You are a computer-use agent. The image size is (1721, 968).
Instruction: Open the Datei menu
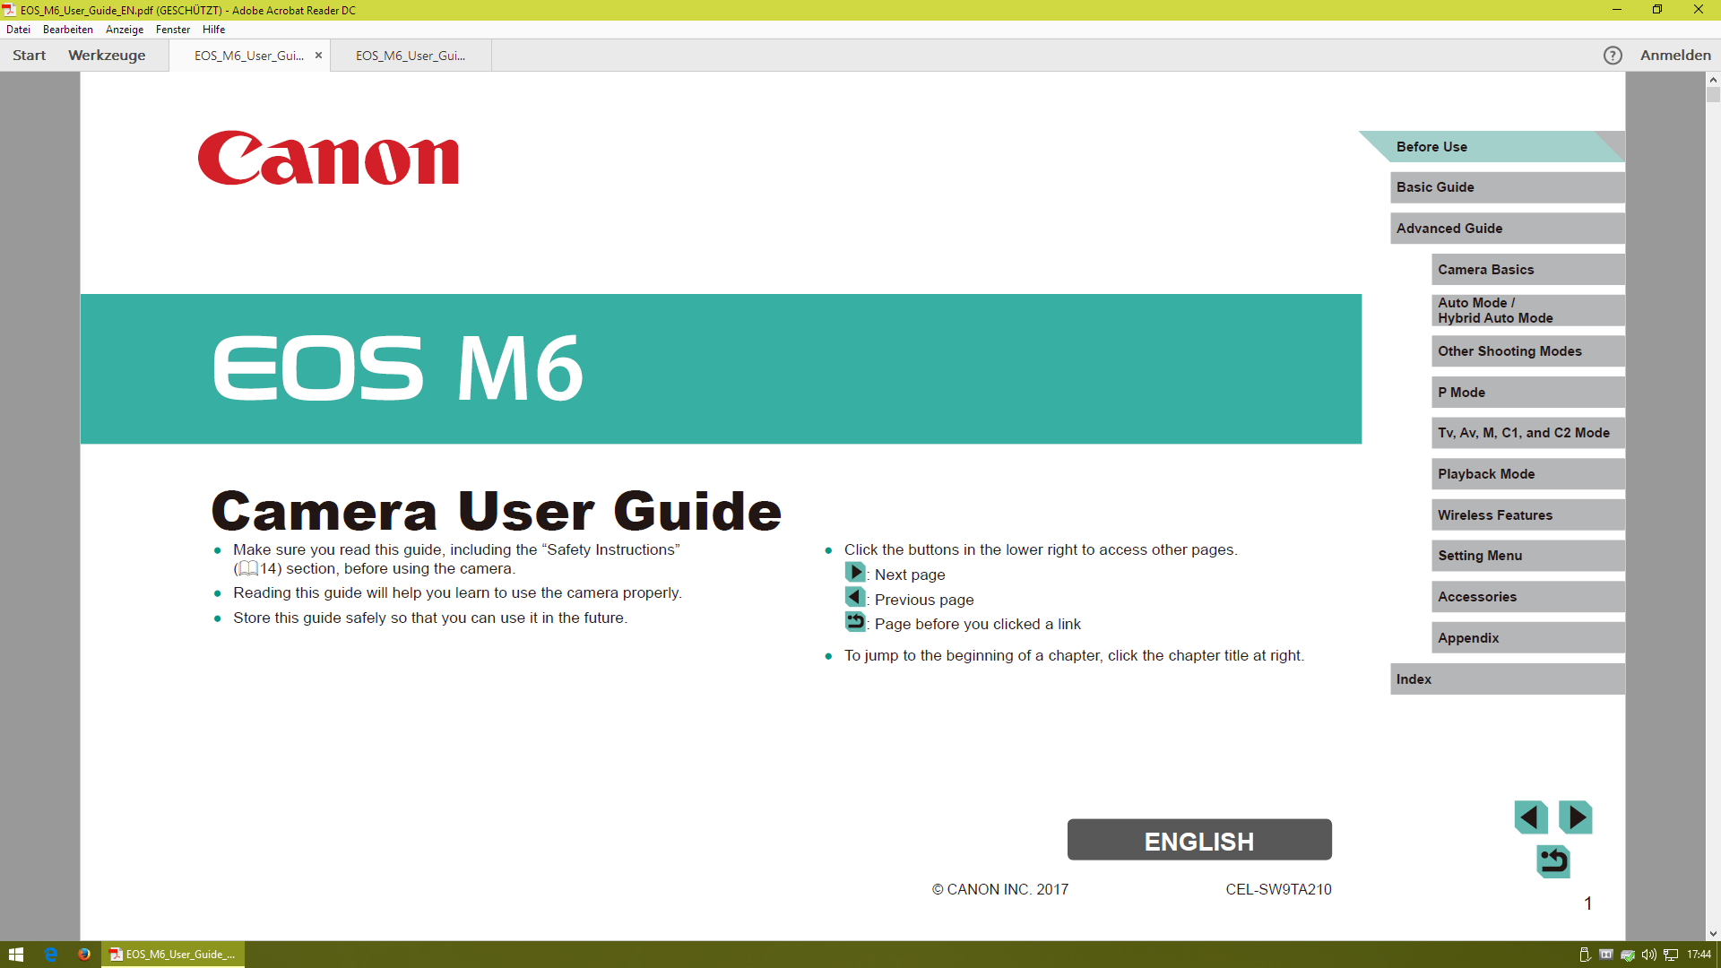(18, 30)
